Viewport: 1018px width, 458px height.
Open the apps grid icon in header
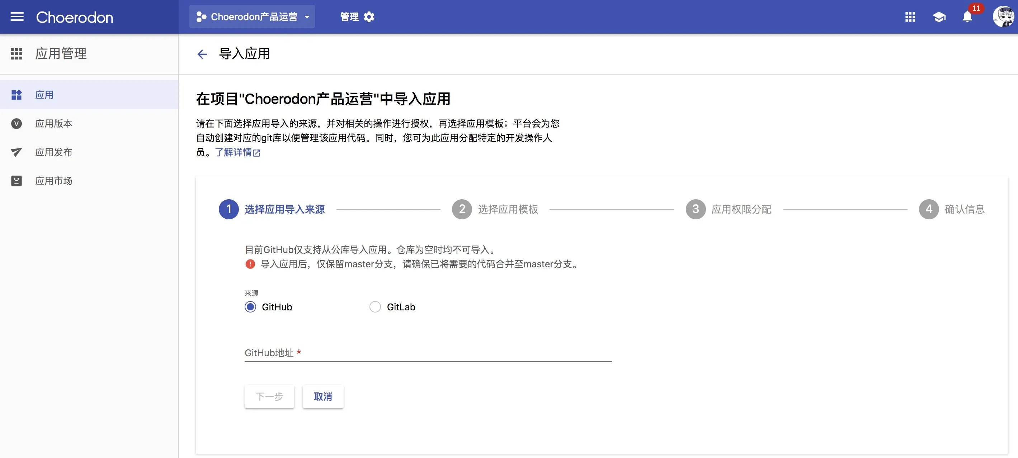click(910, 17)
